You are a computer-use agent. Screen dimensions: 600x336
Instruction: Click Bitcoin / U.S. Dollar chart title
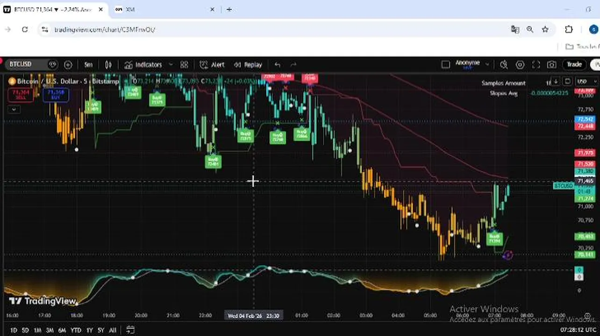click(x=48, y=81)
